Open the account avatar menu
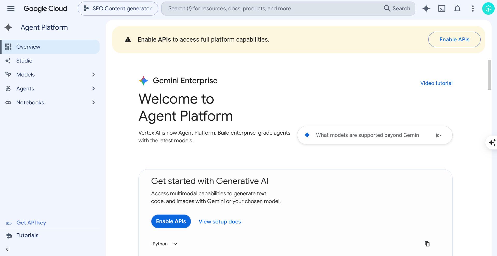497x256 pixels. [488, 9]
